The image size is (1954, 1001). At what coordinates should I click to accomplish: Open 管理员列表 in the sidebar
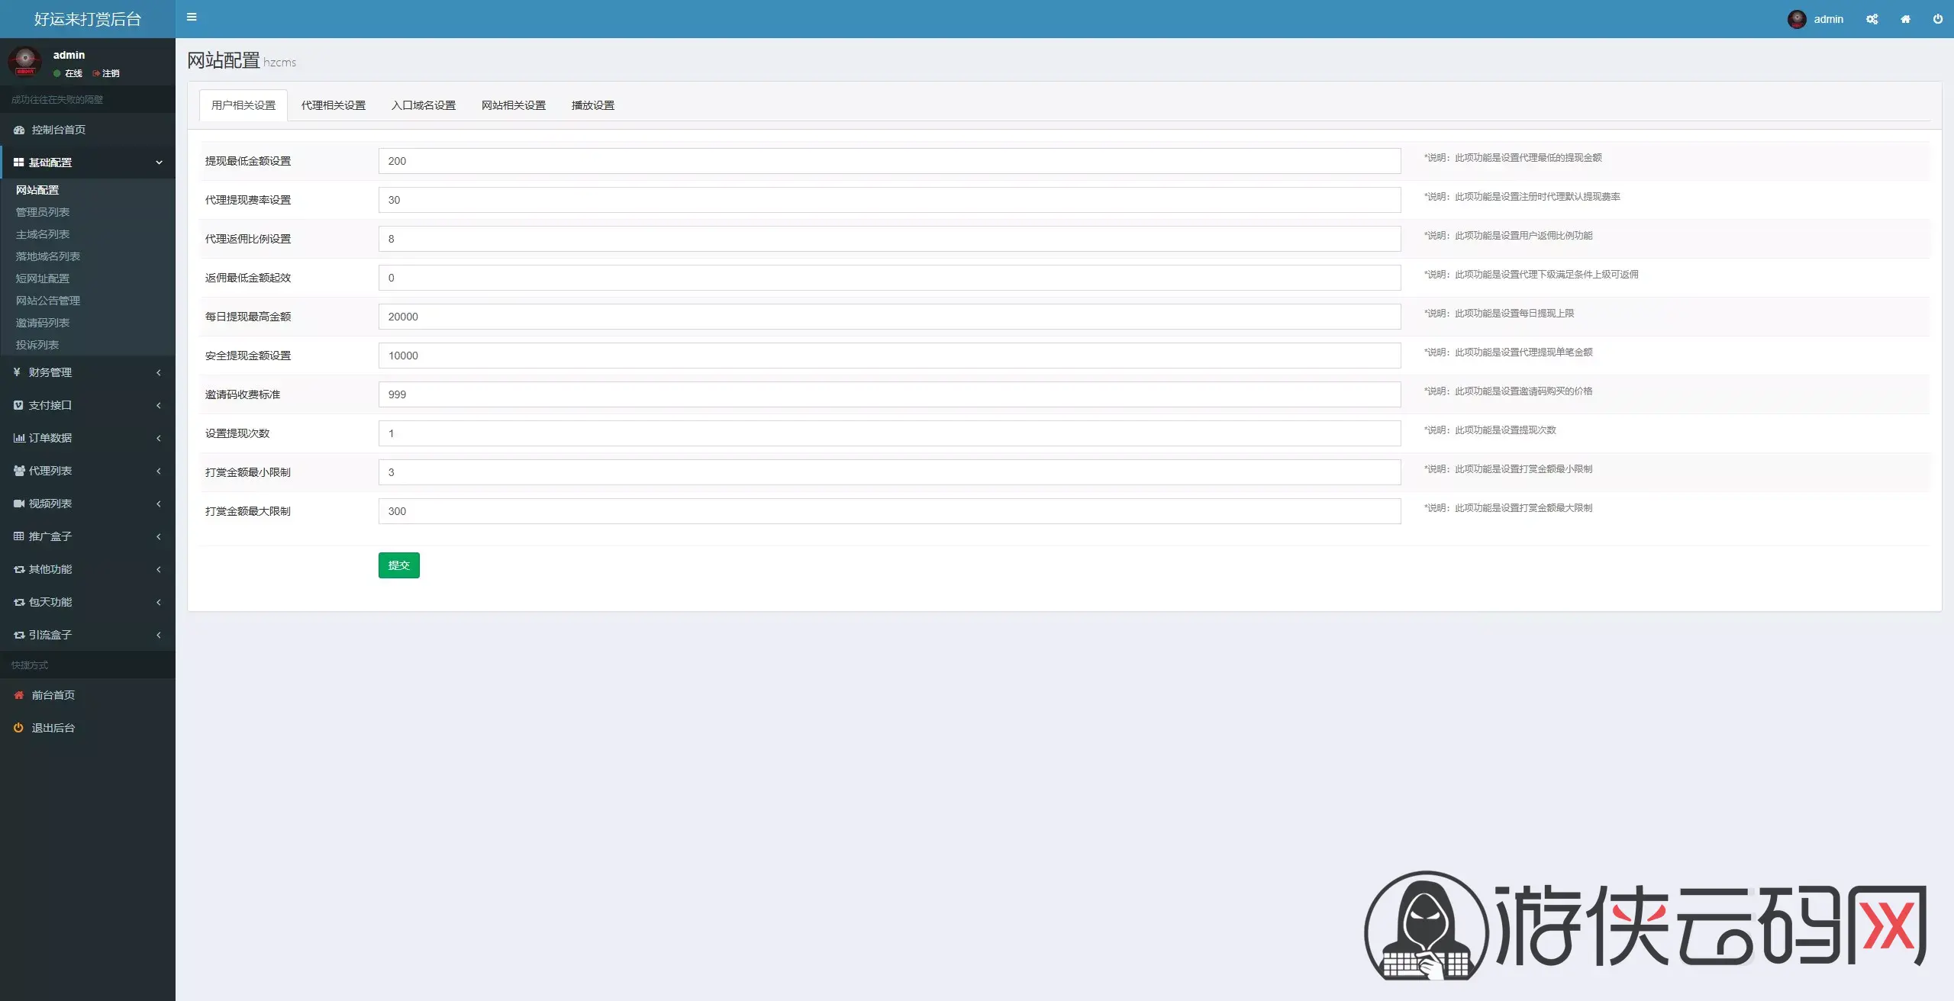pos(43,212)
